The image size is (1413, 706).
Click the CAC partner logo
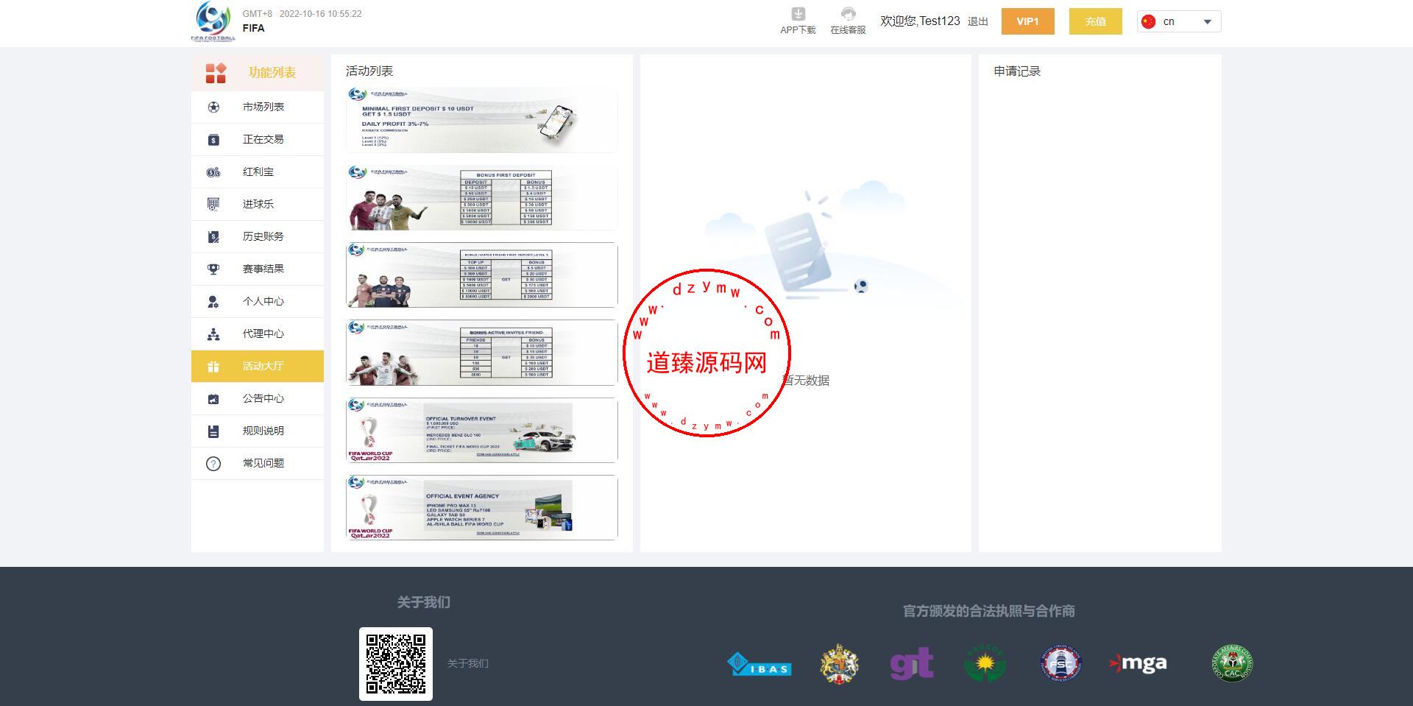coord(1232,664)
